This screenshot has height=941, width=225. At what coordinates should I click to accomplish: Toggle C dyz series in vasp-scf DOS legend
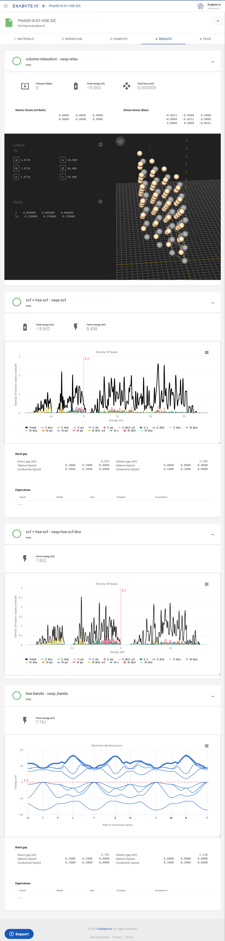47,427
